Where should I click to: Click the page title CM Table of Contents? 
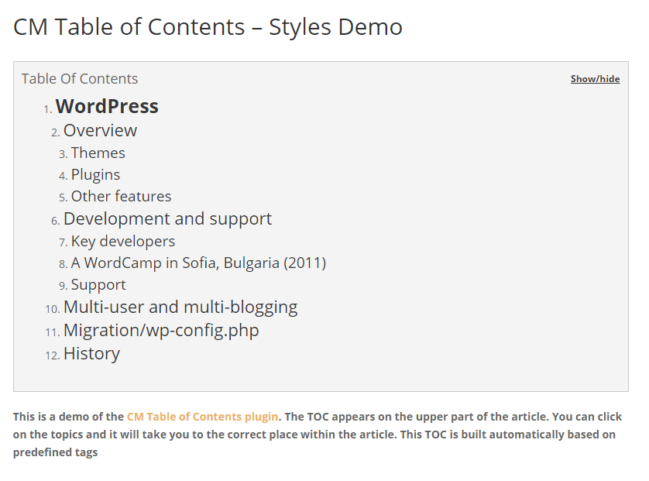click(x=208, y=27)
